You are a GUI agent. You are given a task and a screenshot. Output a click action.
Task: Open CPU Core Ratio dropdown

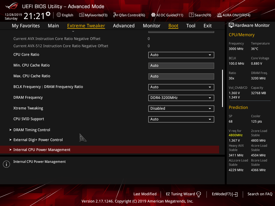point(181,55)
